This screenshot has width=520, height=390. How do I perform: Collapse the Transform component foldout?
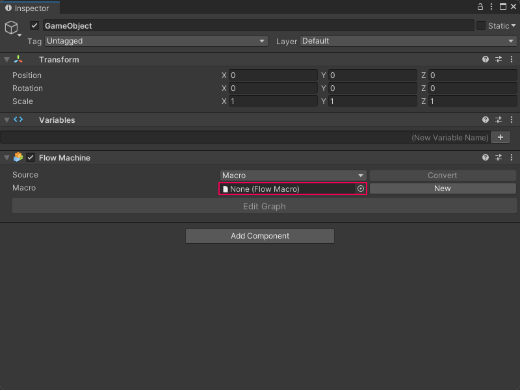pyautogui.click(x=7, y=60)
